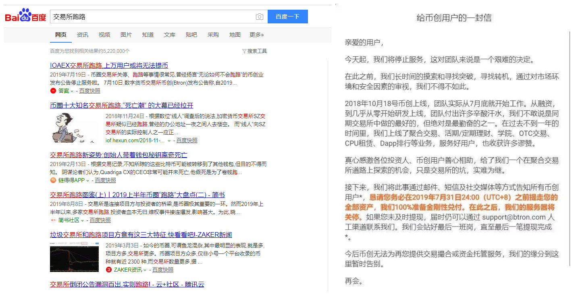Open result 交易所跑路图鉴(上) 简书

point(137,195)
